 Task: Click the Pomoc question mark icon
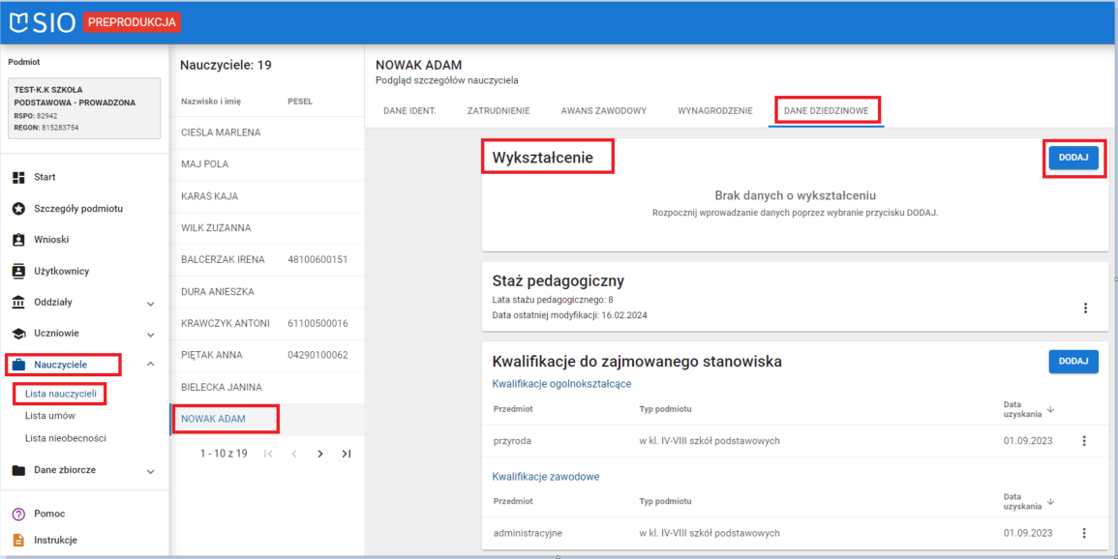[x=17, y=514]
